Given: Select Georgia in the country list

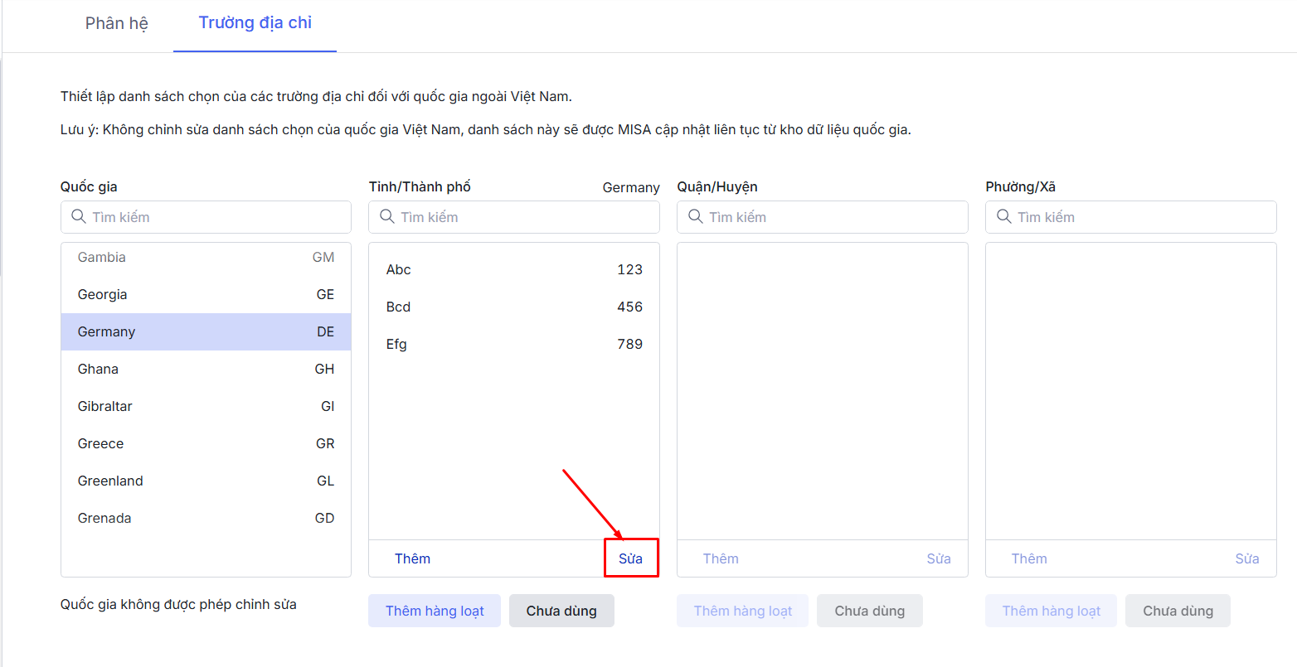Looking at the screenshot, I should pos(206,294).
